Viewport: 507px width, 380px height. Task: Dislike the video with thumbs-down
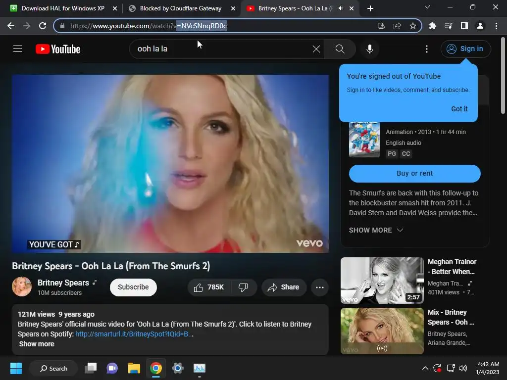[243, 287]
